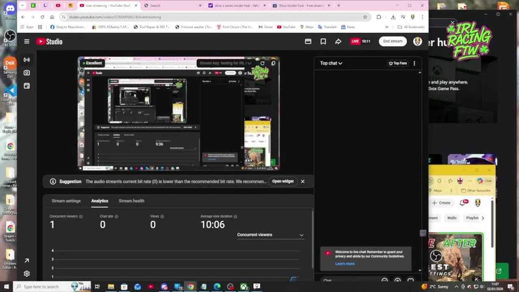Switch to the Stream health tab

[x=132, y=201]
